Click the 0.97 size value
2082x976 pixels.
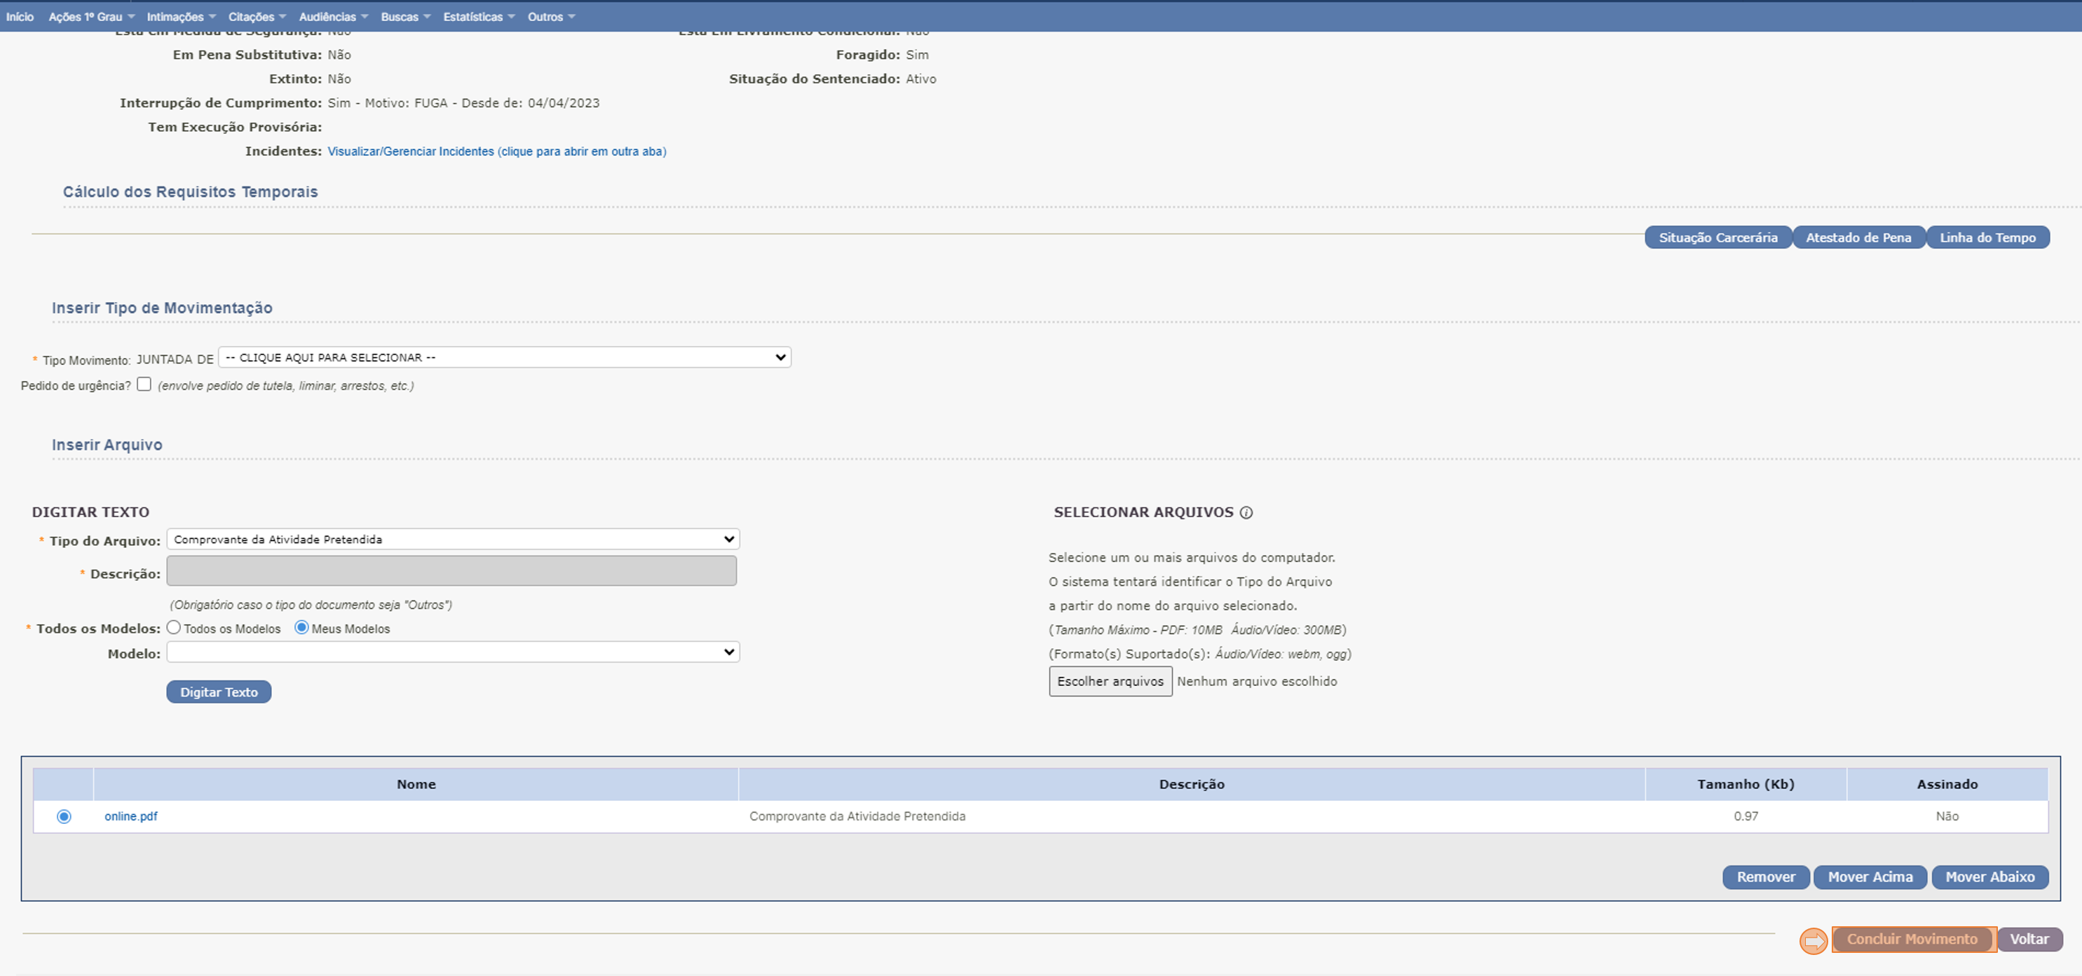pos(1746,816)
